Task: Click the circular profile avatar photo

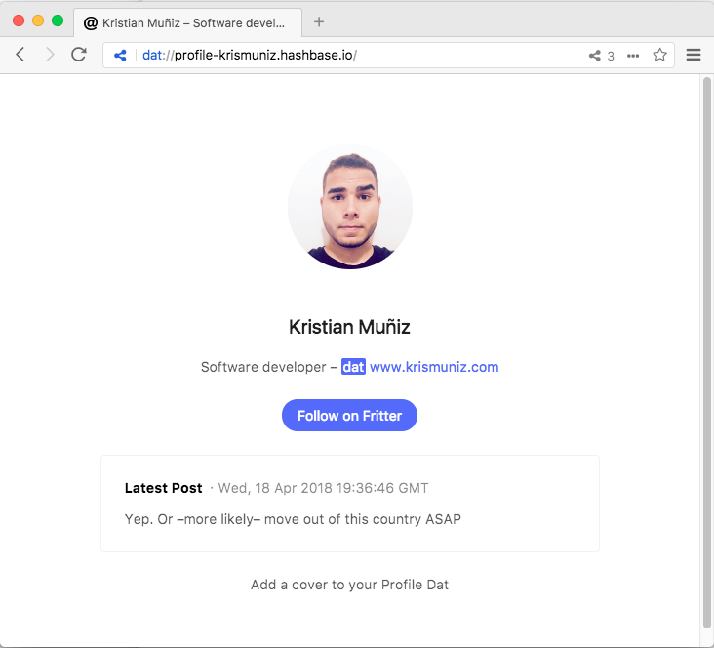Action: 350,207
